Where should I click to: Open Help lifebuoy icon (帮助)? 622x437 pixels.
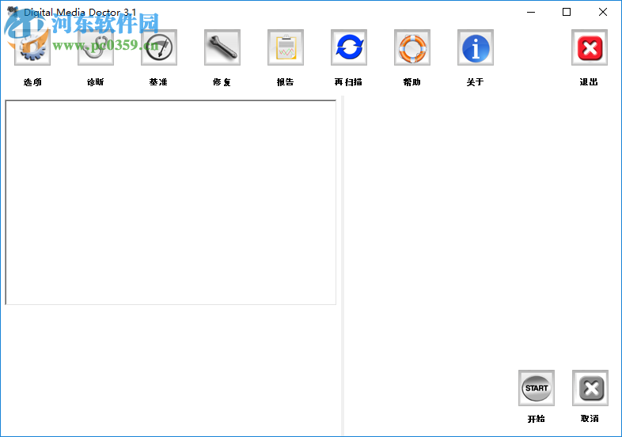pyautogui.click(x=412, y=47)
